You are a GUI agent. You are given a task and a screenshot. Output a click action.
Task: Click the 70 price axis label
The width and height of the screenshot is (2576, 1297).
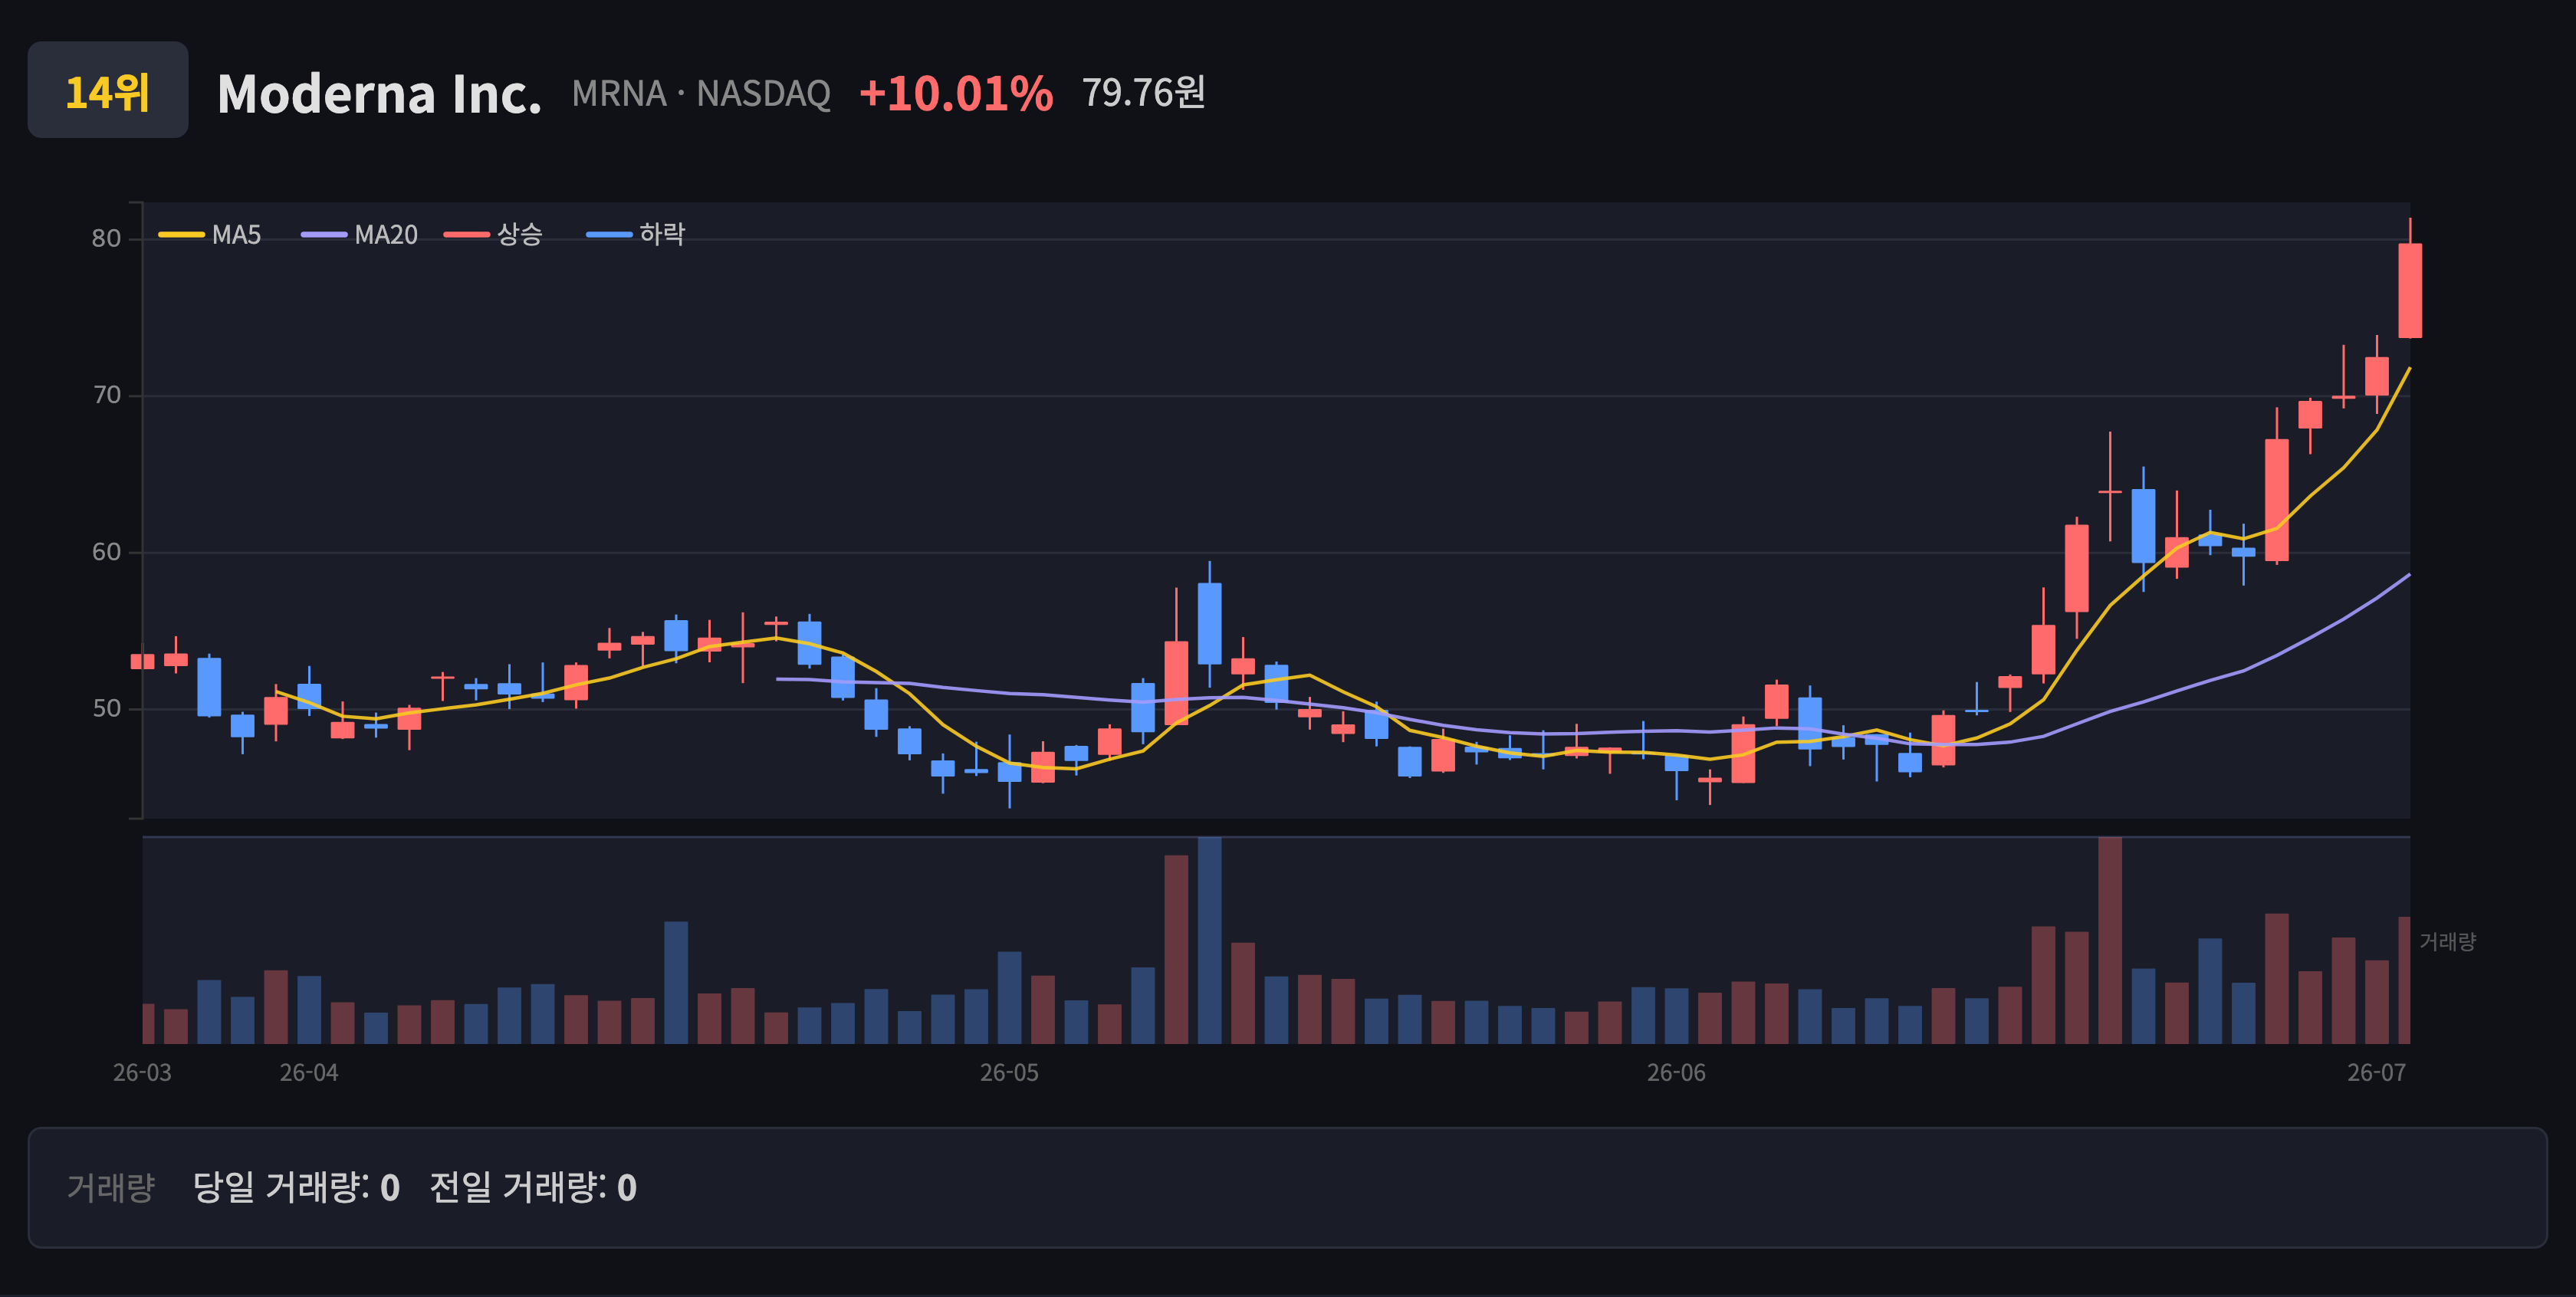point(106,395)
